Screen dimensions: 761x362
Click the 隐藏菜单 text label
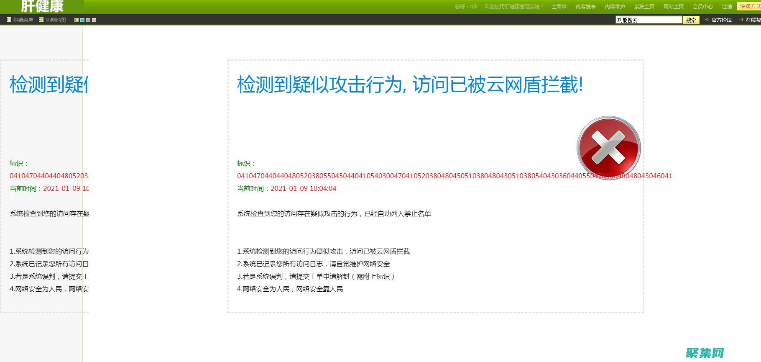point(23,20)
